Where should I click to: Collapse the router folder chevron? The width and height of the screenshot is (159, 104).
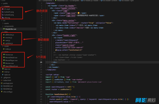point(3,46)
